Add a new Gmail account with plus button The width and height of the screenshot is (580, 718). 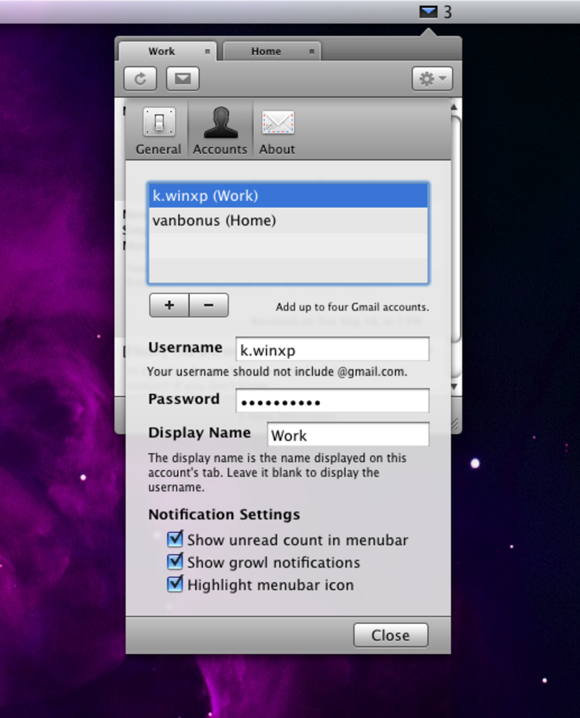pyautogui.click(x=169, y=305)
